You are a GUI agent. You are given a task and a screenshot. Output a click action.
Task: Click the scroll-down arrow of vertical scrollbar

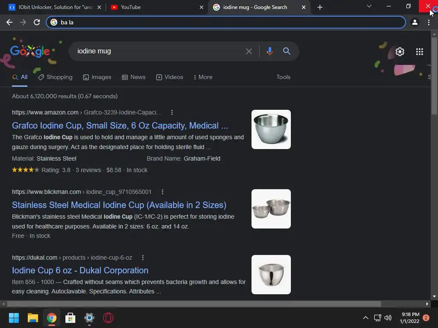pyautogui.click(x=434, y=296)
